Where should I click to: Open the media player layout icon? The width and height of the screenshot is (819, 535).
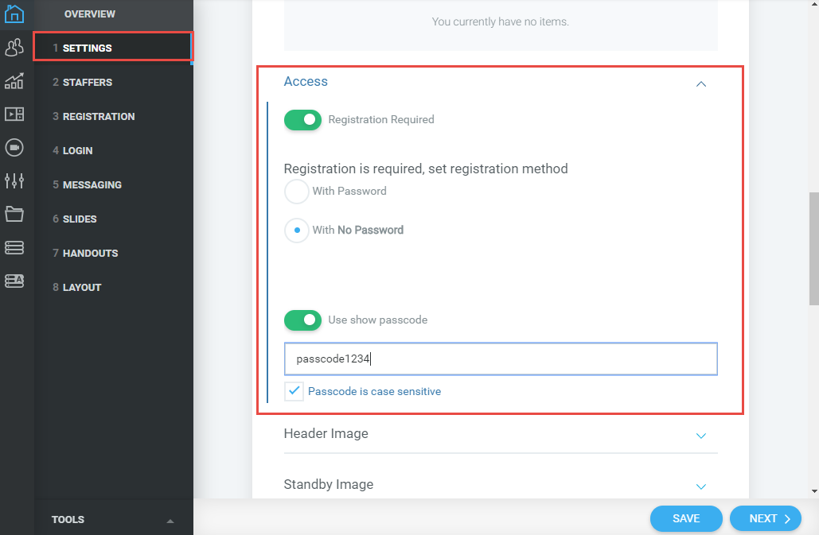pyautogui.click(x=14, y=114)
